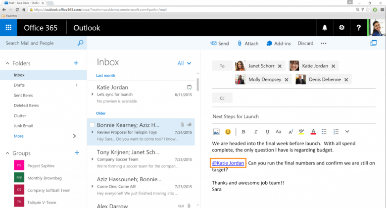
Task: Click the Attach paperclip button
Action: (x=247, y=44)
